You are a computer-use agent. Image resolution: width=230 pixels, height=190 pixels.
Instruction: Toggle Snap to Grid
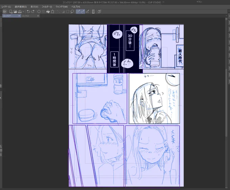coord(87,11)
